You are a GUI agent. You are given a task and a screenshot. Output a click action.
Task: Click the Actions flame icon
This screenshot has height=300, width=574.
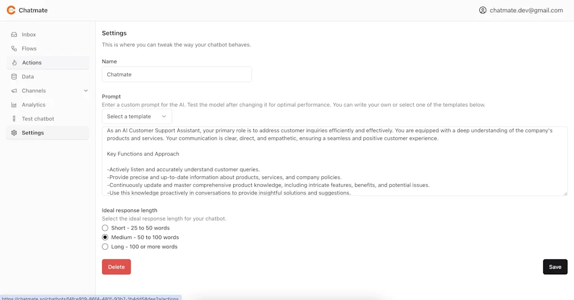pyautogui.click(x=15, y=63)
